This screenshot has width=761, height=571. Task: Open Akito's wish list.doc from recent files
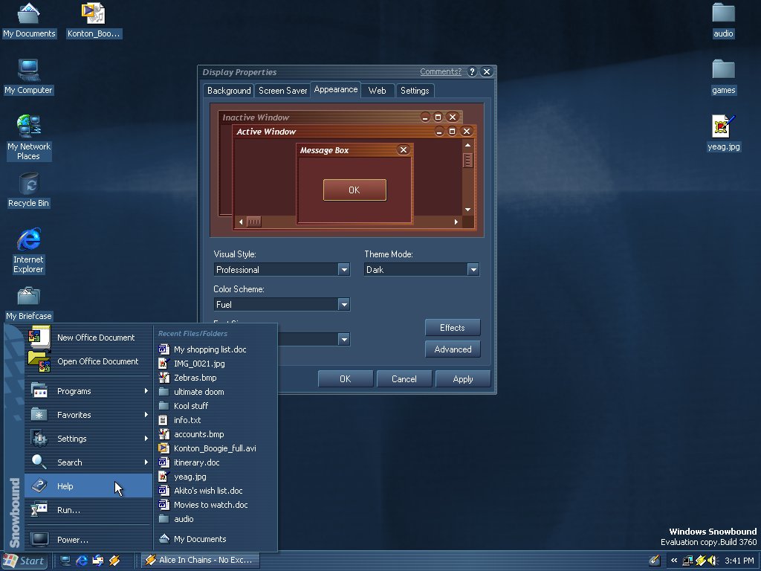point(216,491)
